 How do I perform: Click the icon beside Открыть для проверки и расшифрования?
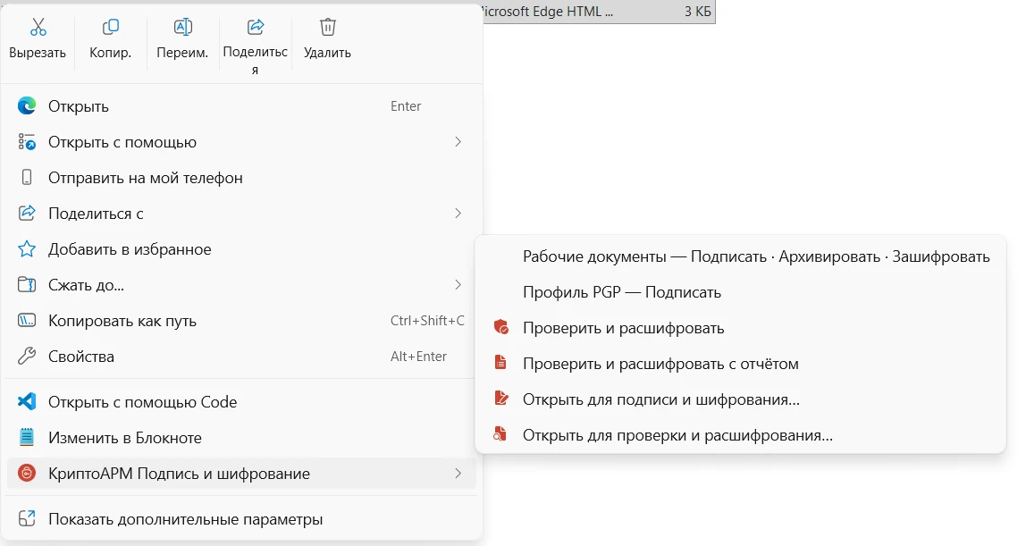500,434
